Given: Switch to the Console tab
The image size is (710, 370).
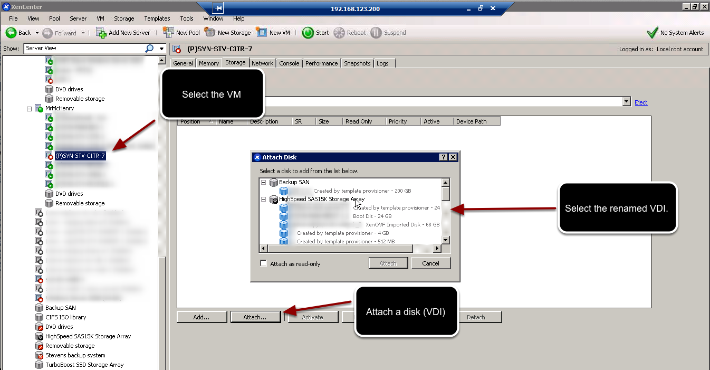Looking at the screenshot, I should (x=289, y=63).
